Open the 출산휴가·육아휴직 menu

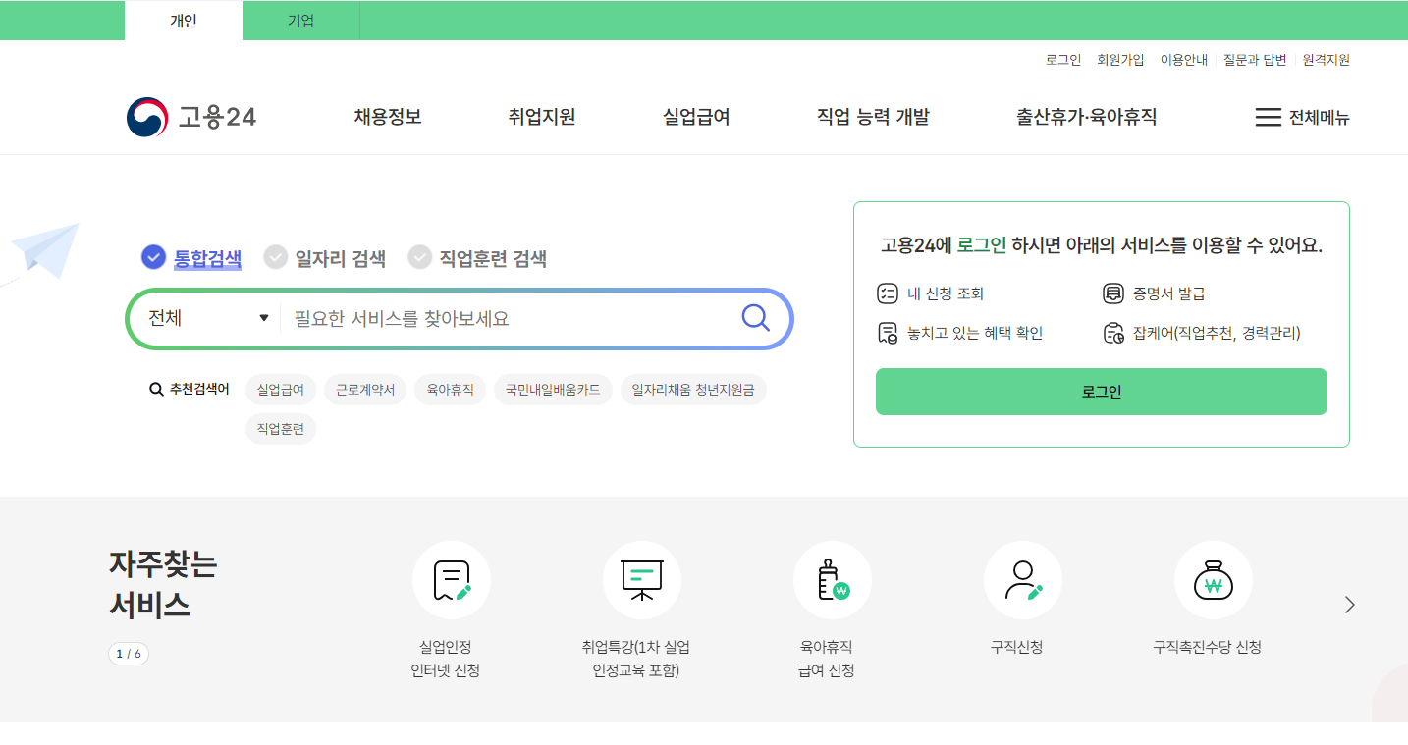pyautogui.click(x=1086, y=118)
